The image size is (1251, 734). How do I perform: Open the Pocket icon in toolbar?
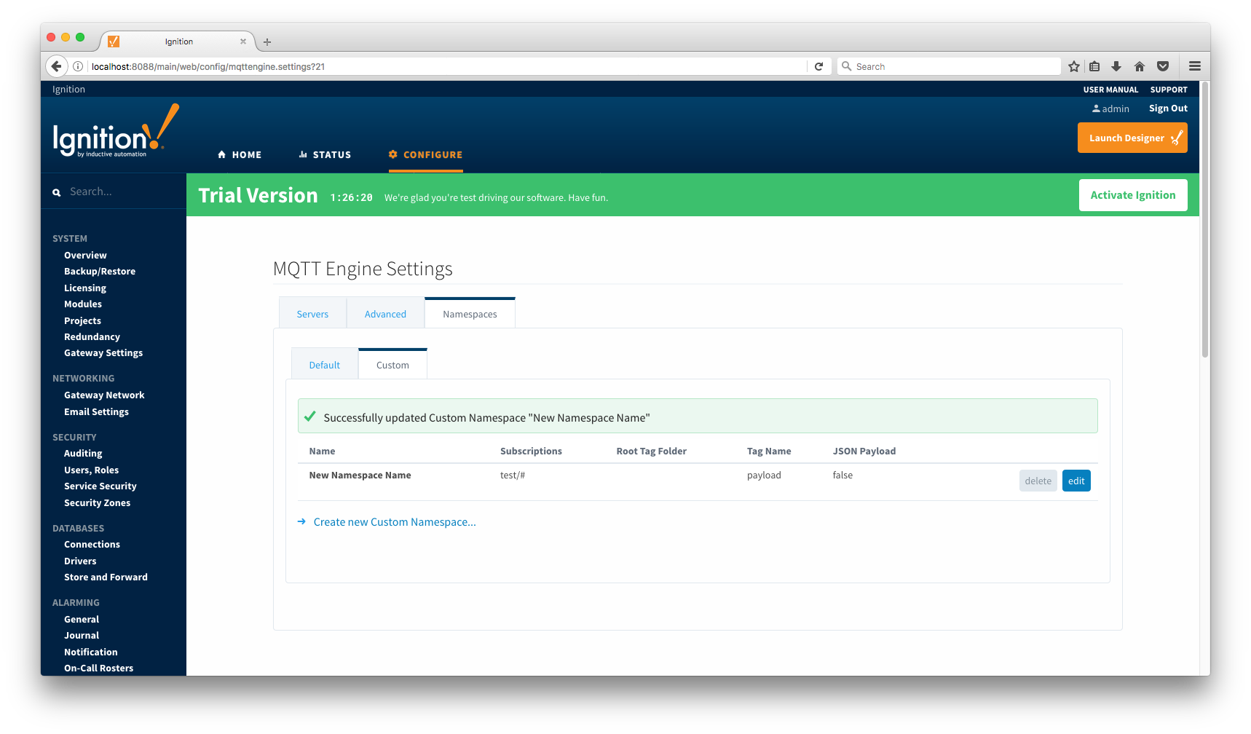pyautogui.click(x=1163, y=66)
